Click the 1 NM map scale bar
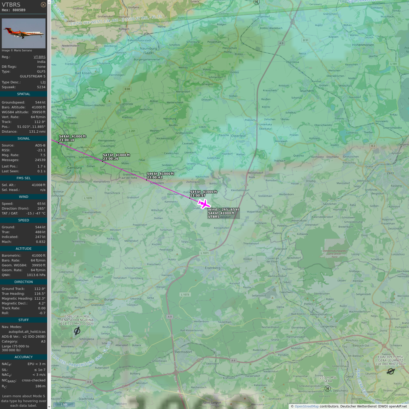The height and width of the screenshot is (409, 409). click(64, 404)
